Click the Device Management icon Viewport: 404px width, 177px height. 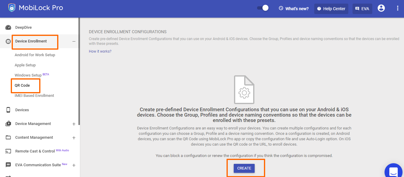(x=8, y=124)
